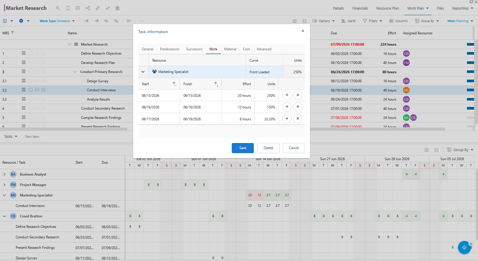Open the save options dropdown arrow
The height and width of the screenshot is (261, 478).
tap(12, 21)
